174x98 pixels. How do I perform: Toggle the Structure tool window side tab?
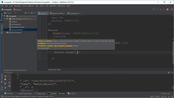click(x=2, y=29)
